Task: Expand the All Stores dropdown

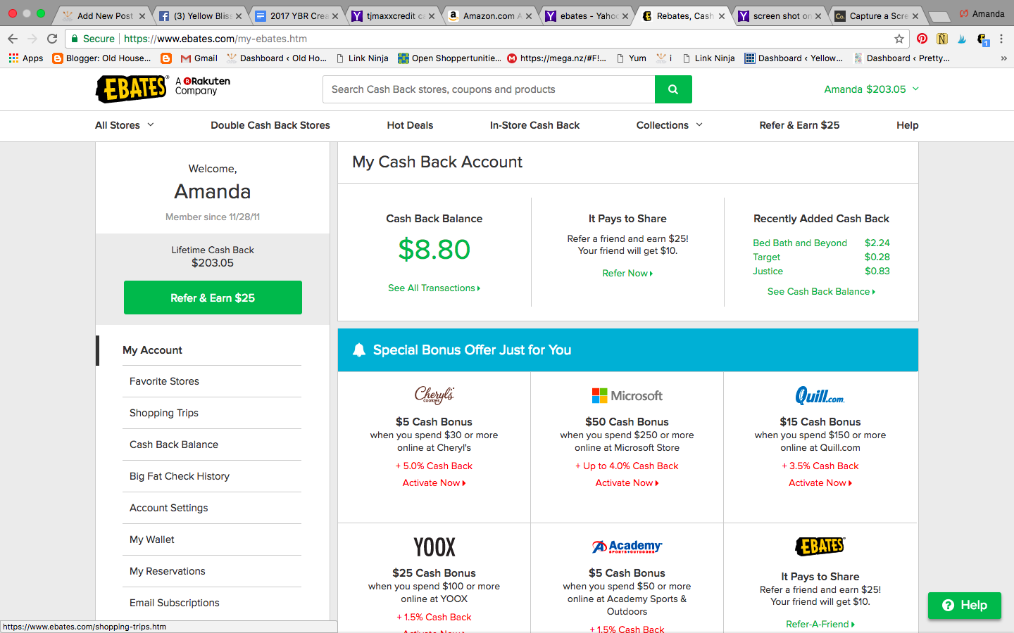Action: click(x=125, y=125)
